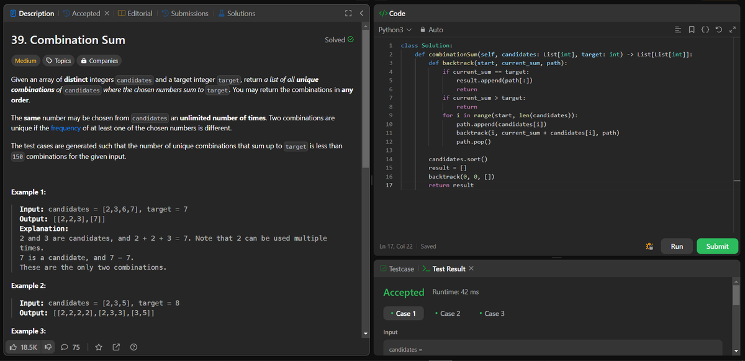745x361 pixels.
Task: Click the debugger icon beside Run
Action: pyautogui.click(x=649, y=246)
